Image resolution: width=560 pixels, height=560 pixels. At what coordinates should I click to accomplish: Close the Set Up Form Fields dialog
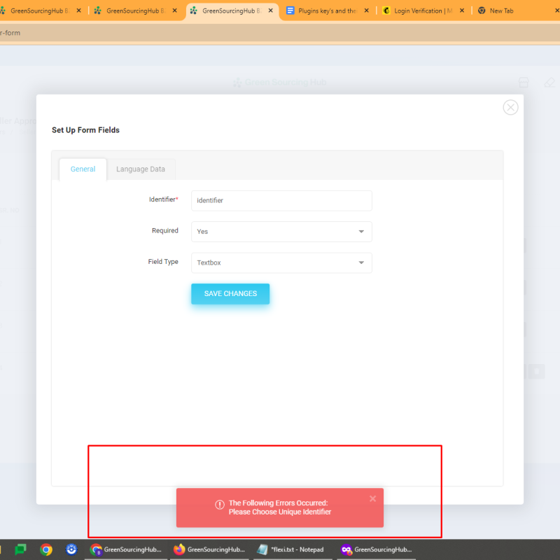tap(511, 107)
